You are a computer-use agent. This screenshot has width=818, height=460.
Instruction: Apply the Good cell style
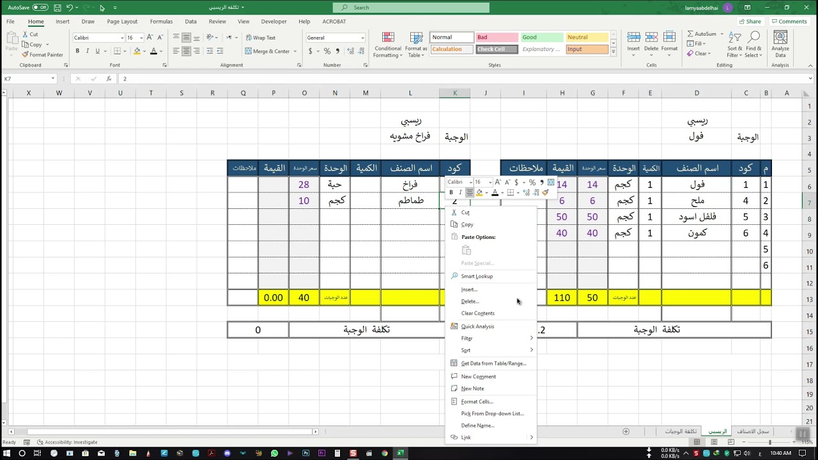pyautogui.click(x=541, y=37)
